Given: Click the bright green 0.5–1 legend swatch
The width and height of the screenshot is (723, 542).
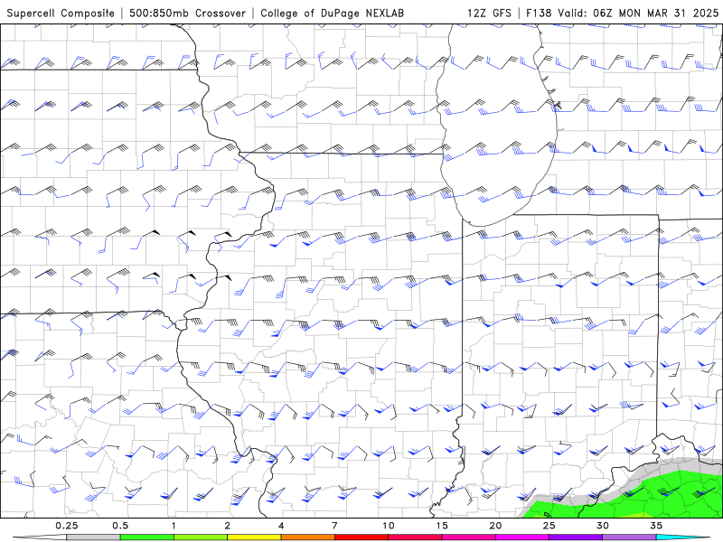Looking at the screenshot, I should pyautogui.click(x=146, y=537).
